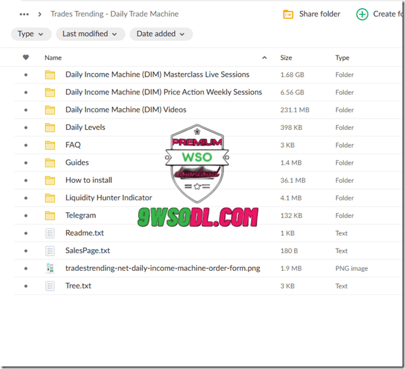The width and height of the screenshot is (405, 369).
Task: Click the 6.56 GB size value
Action: tap(292, 93)
